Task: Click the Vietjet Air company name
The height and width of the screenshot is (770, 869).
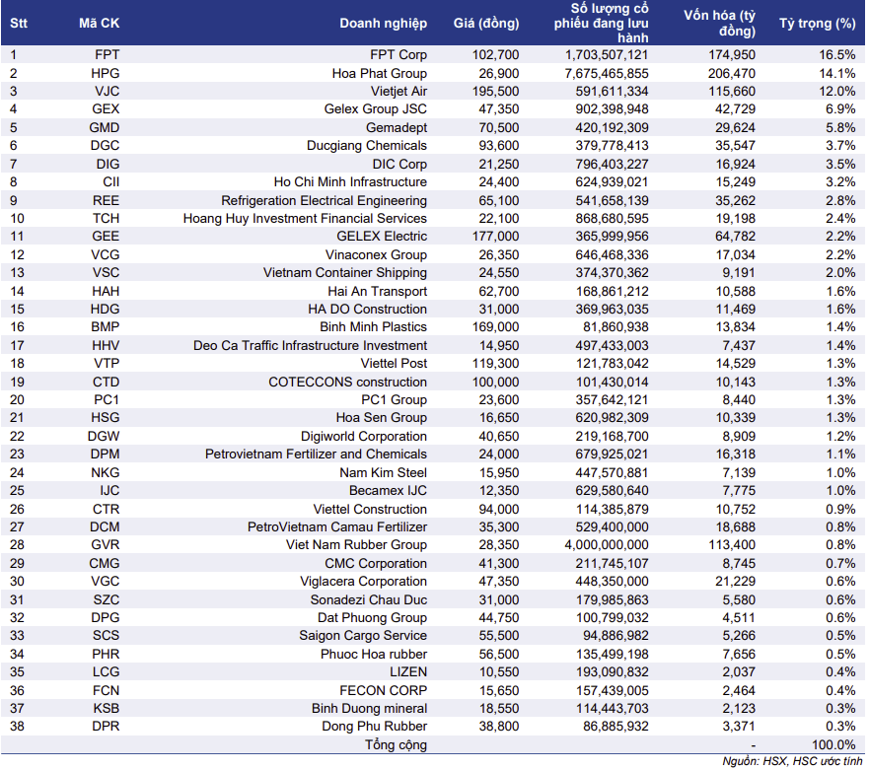Action: point(392,91)
